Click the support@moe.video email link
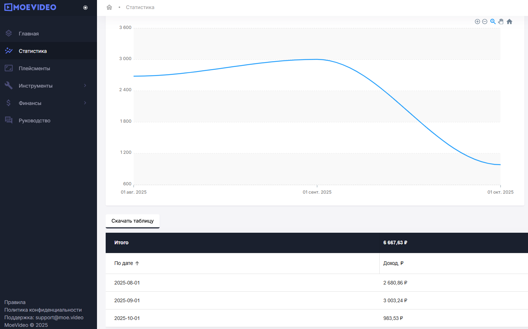This screenshot has height=329, width=528. (x=59, y=317)
